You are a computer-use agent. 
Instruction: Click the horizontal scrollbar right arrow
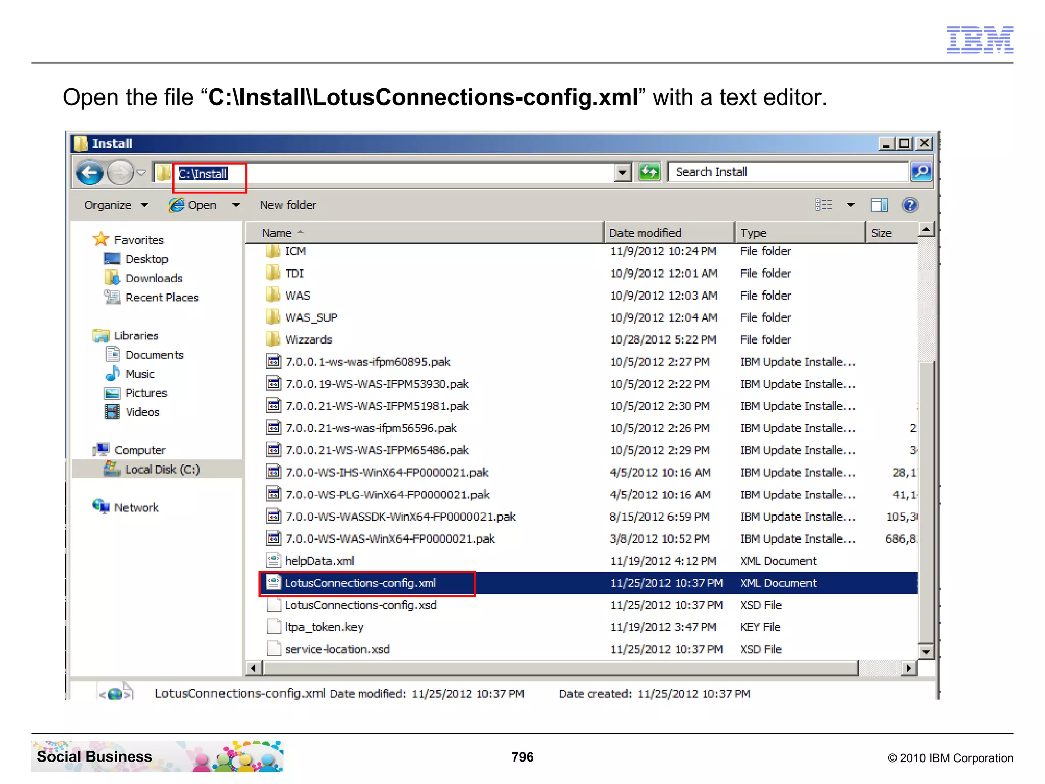(x=908, y=668)
